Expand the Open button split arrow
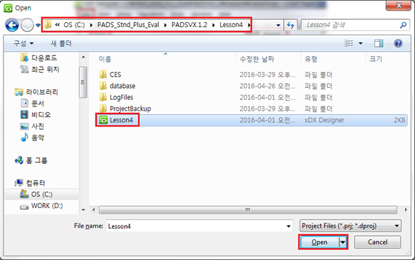 tap(342, 242)
